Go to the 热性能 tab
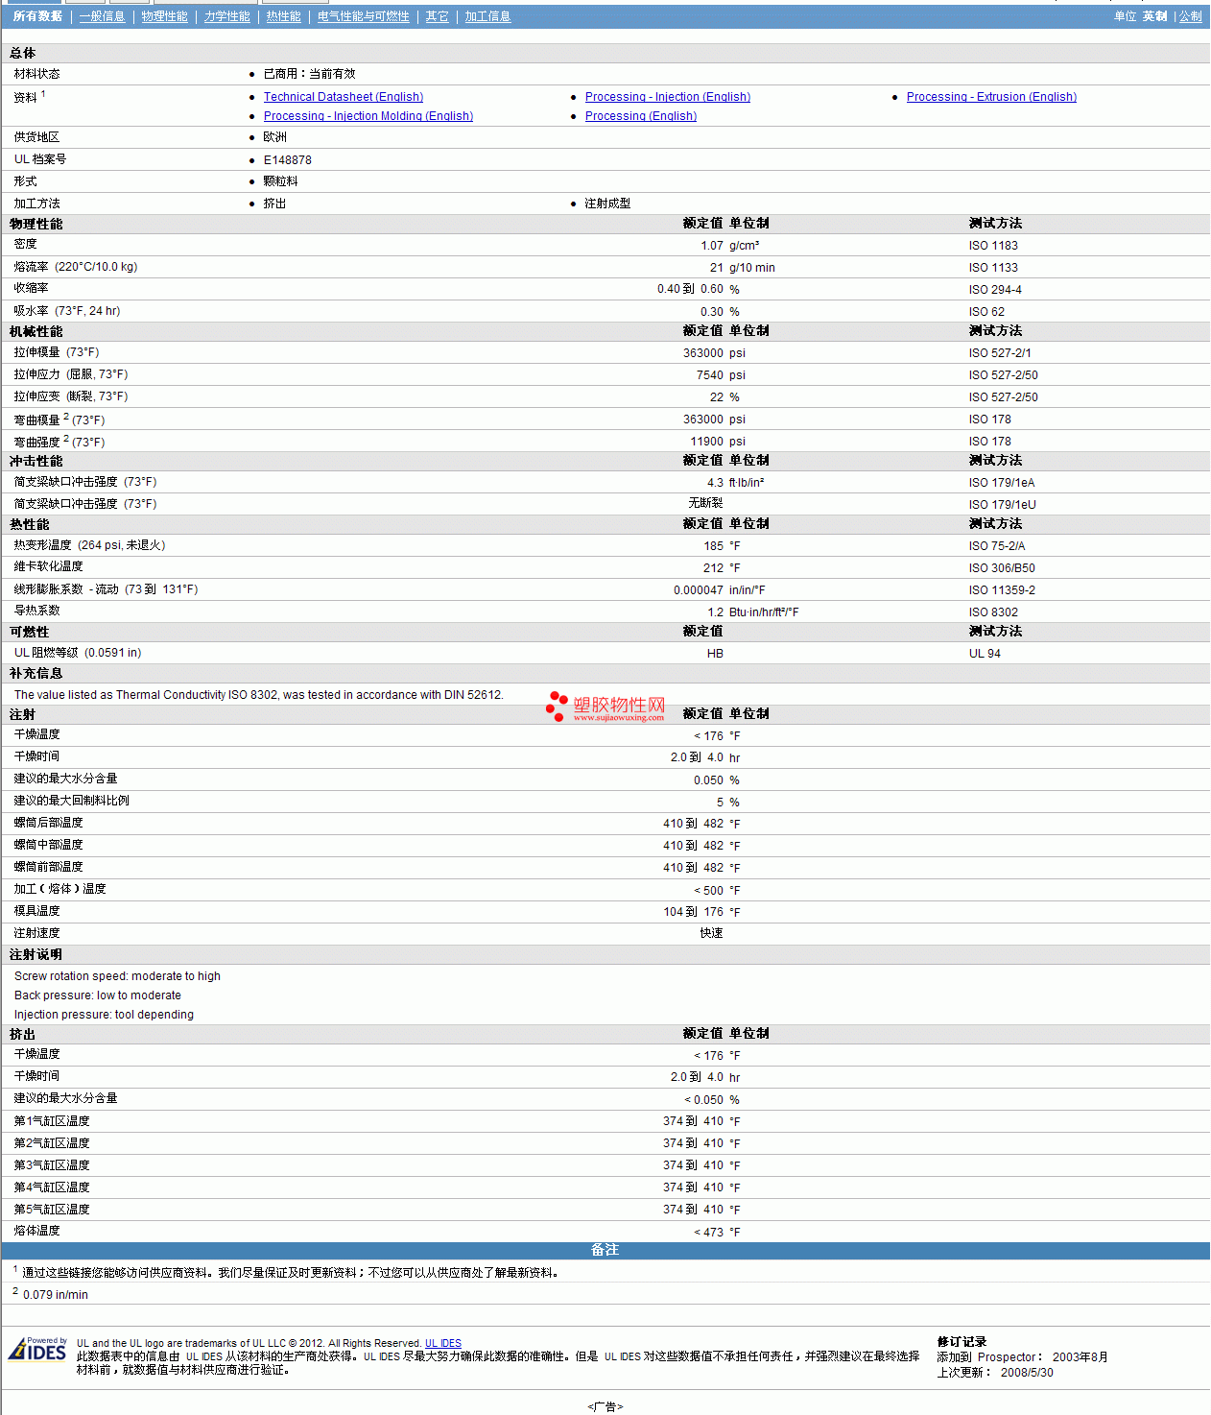Screen dimensions: 1211x1415 (283, 16)
